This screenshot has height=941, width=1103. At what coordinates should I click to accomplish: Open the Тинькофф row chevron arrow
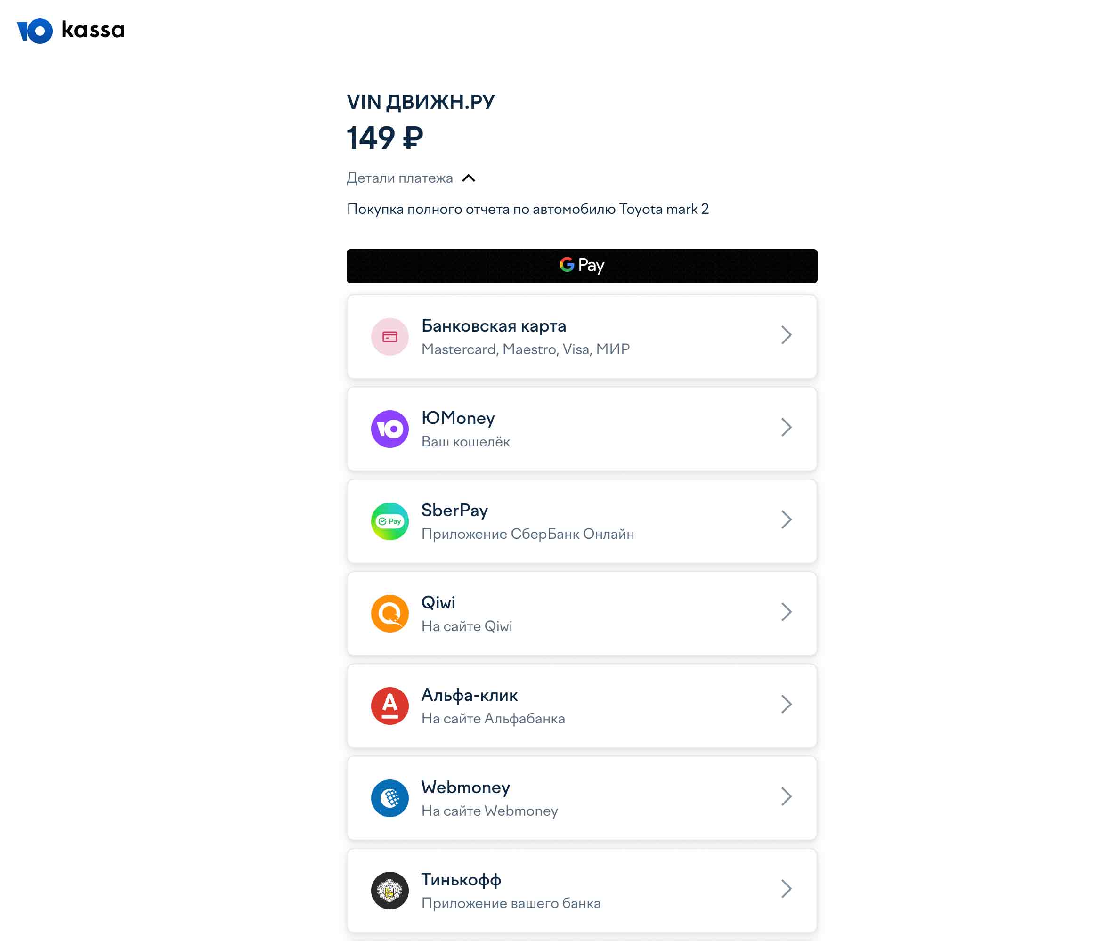click(786, 888)
